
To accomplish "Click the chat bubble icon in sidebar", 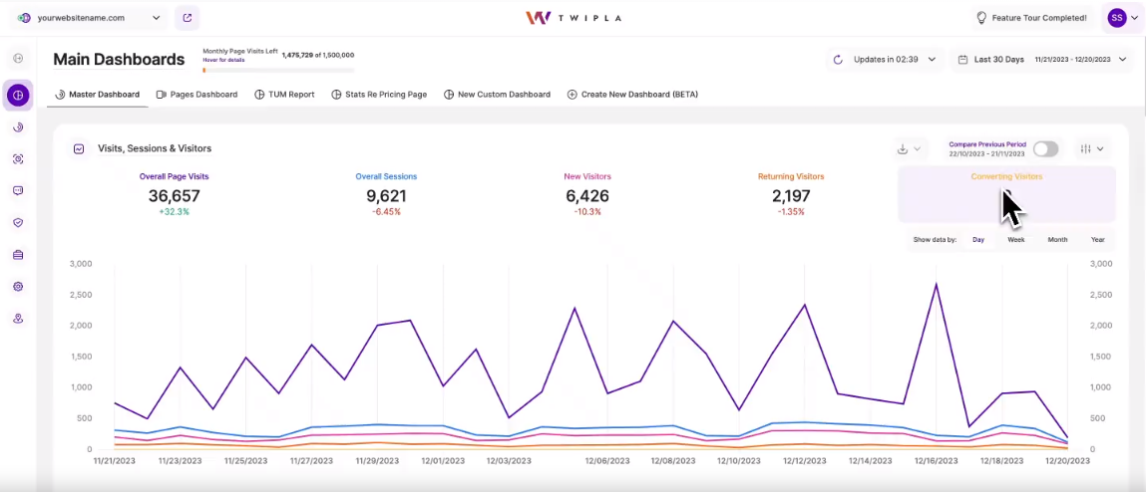I will point(18,190).
